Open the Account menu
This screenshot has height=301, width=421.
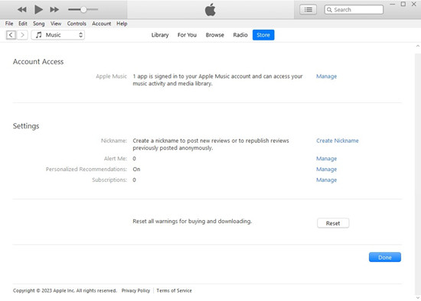102,24
